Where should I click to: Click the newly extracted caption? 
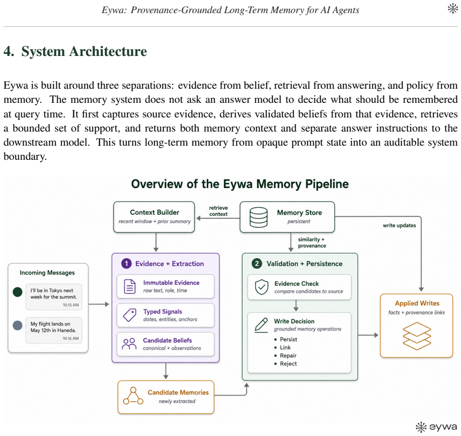(177, 401)
